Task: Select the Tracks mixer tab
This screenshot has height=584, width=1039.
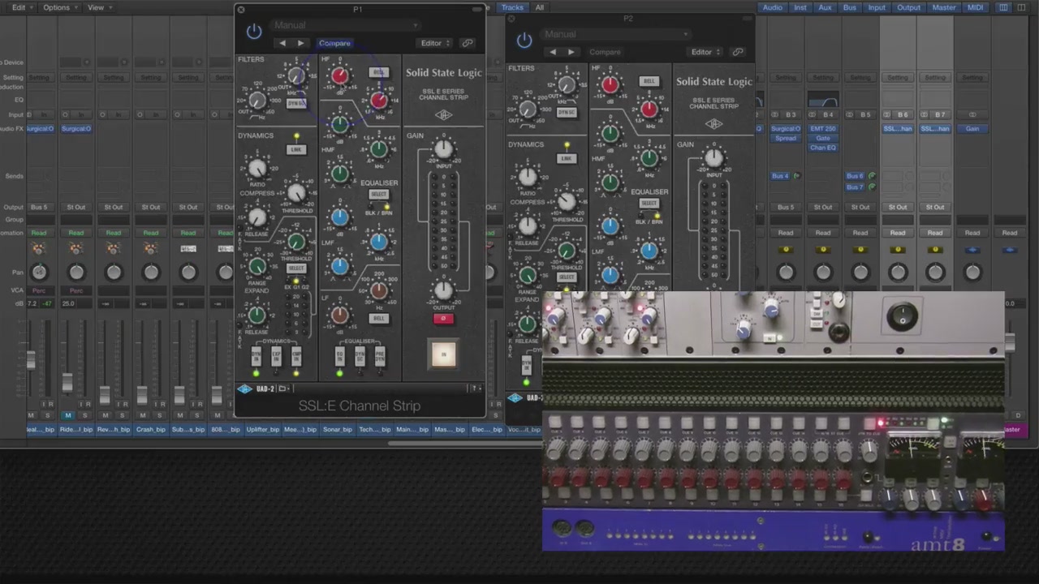Action: [511, 7]
